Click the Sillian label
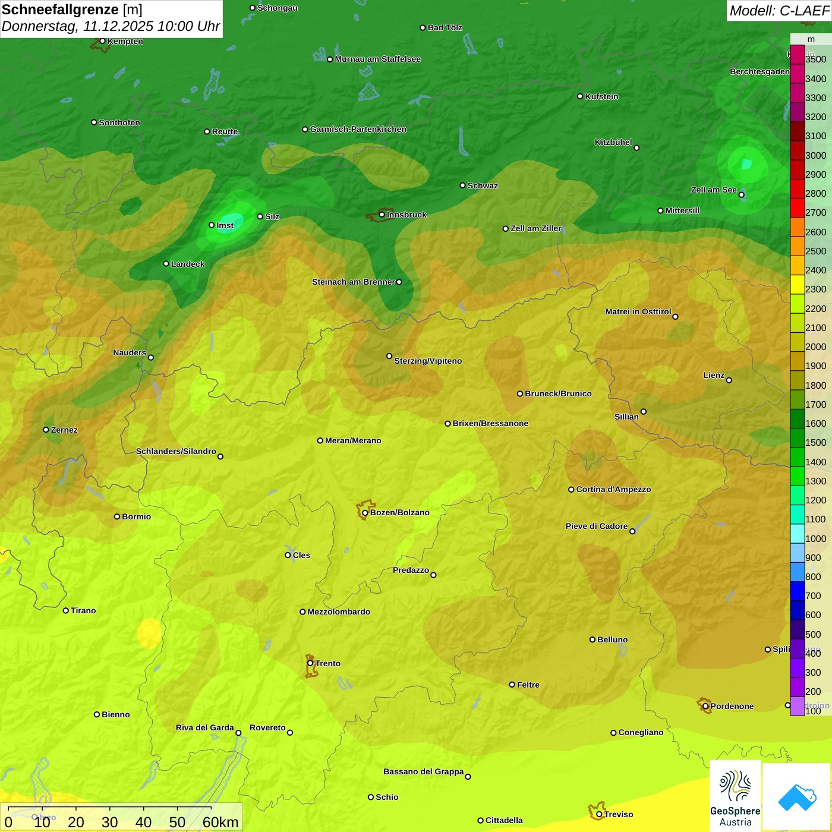 coord(626,417)
